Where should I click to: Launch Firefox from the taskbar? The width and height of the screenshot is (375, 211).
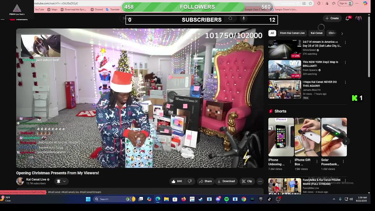tap(183, 199)
